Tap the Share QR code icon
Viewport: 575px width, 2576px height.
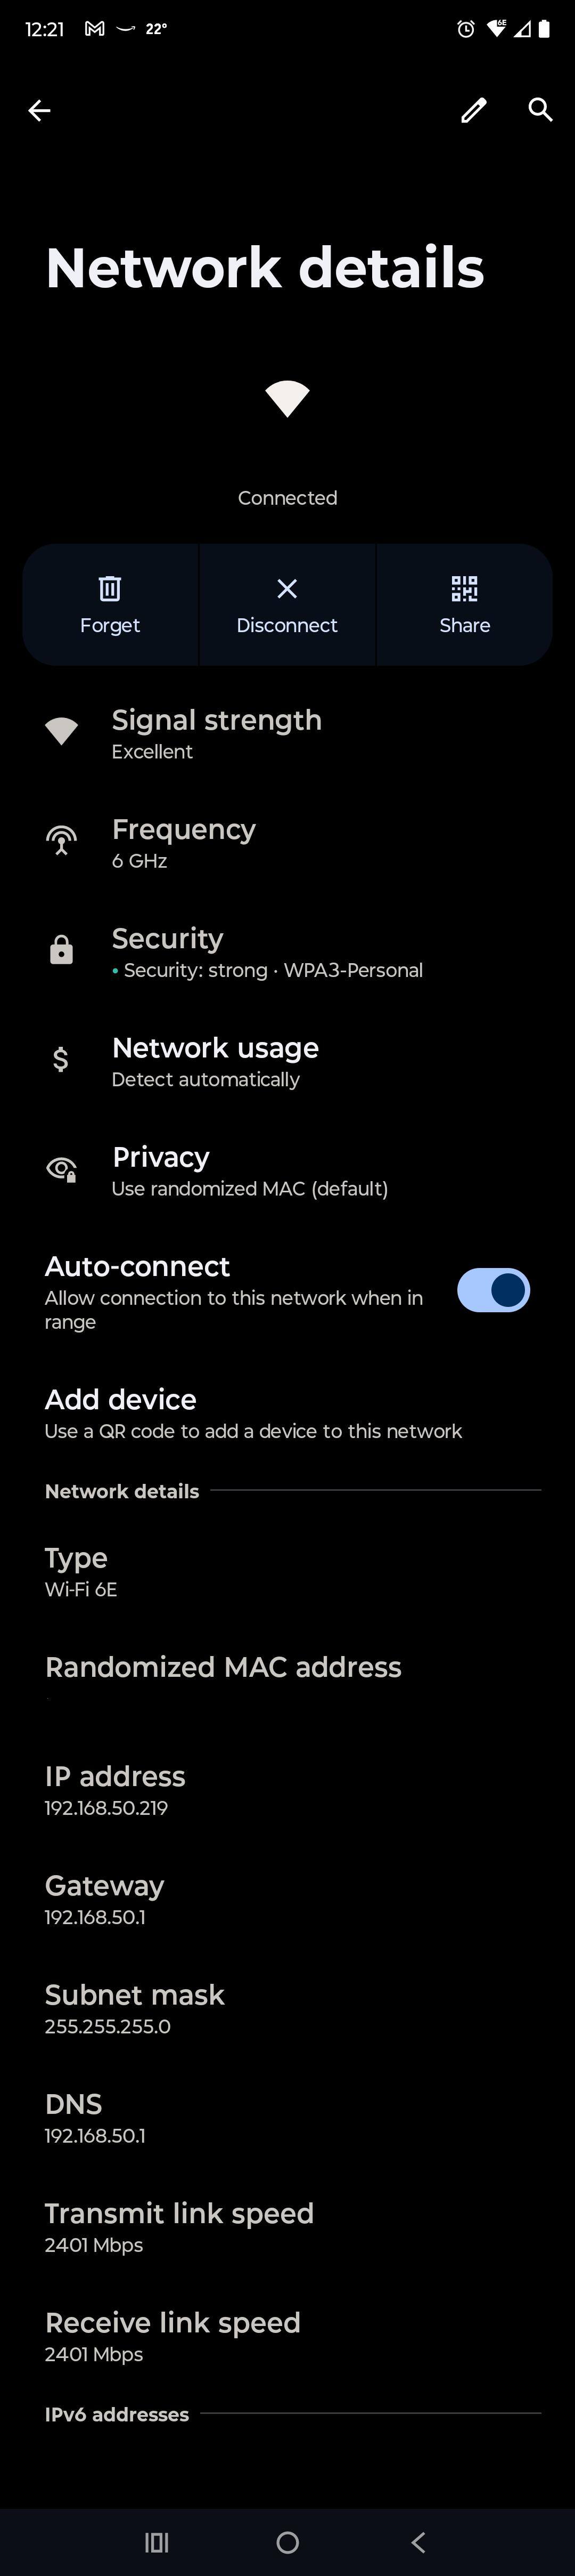(464, 588)
